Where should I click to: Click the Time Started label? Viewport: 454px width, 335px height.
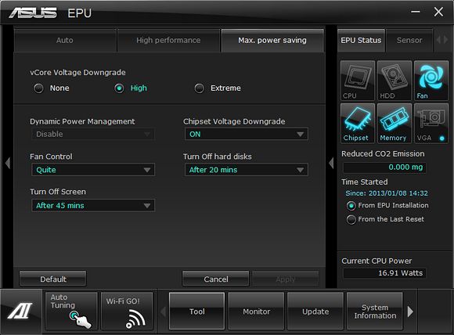pyautogui.click(x=364, y=182)
